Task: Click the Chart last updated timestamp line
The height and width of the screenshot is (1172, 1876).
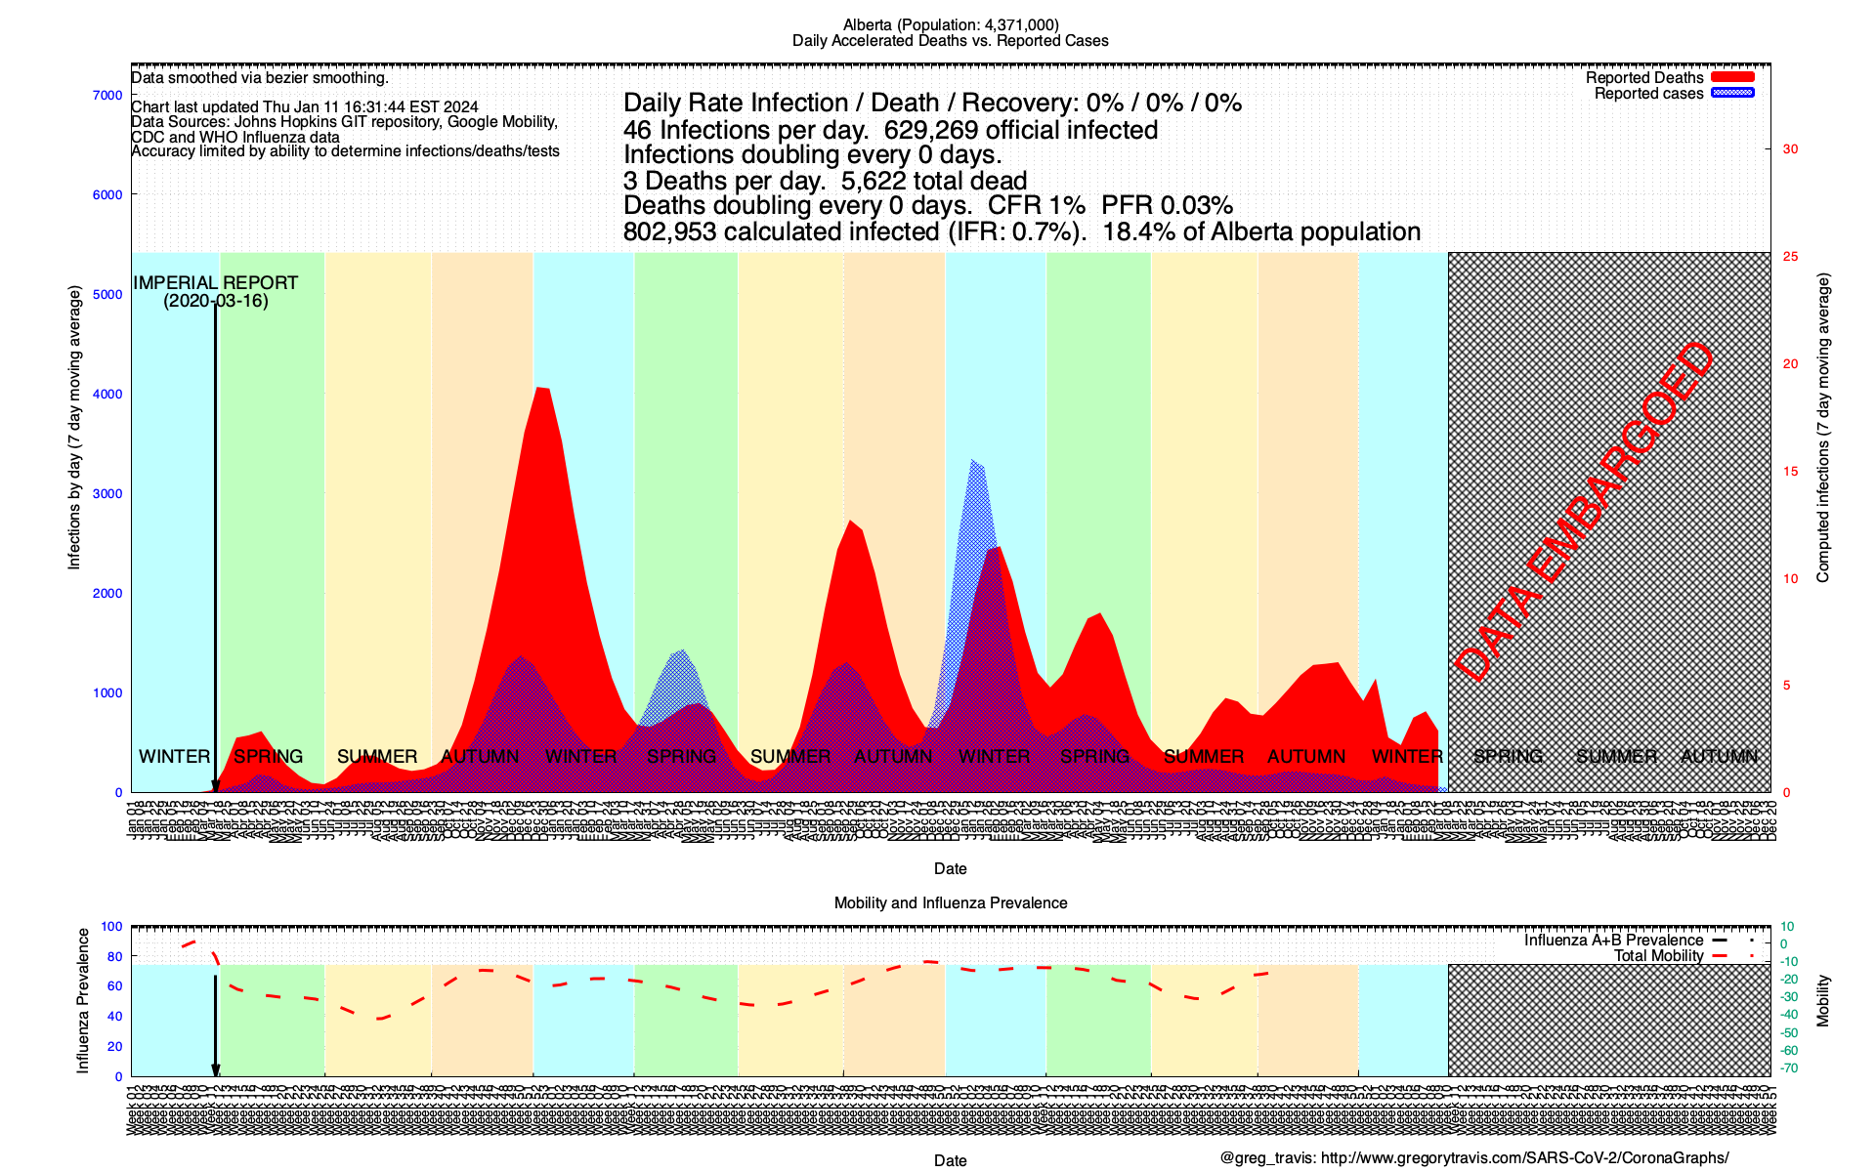Action: click(305, 106)
